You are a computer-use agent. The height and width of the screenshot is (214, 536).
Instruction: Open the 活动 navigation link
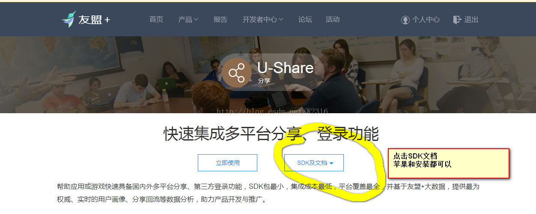[x=333, y=20]
